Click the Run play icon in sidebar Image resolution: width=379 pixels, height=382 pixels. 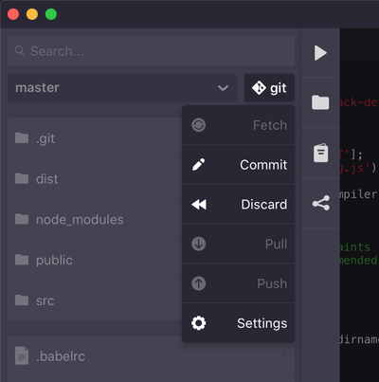[320, 53]
